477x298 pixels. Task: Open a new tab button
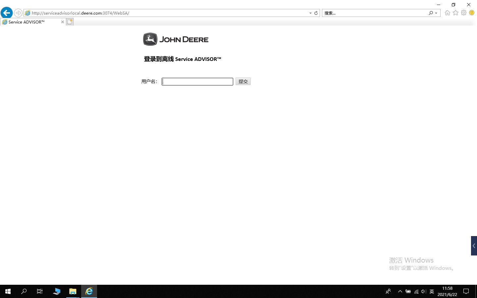tap(70, 22)
